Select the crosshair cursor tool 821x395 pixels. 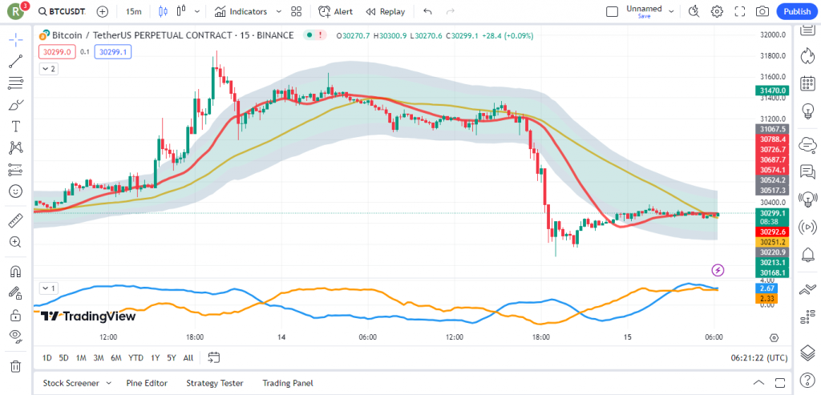[16, 40]
